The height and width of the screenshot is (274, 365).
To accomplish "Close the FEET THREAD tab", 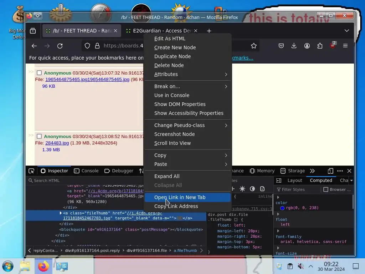I will 115,31.
